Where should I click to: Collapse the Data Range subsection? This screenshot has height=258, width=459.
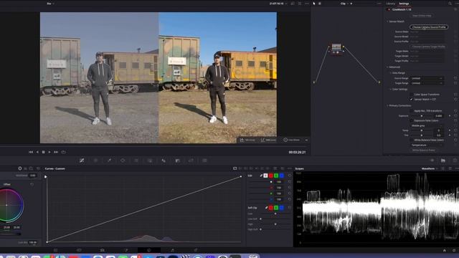coord(390,73)
